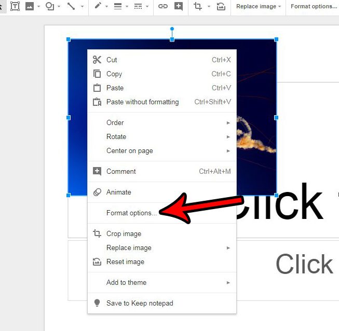Click the gray 'Click' subtitle placeholder text
This screenshot has width=339, height=331.
coord(304,264)
